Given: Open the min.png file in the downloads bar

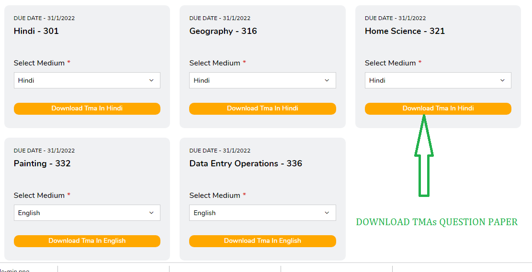Looking at the screenshot, I should click(x=15, y=270).
